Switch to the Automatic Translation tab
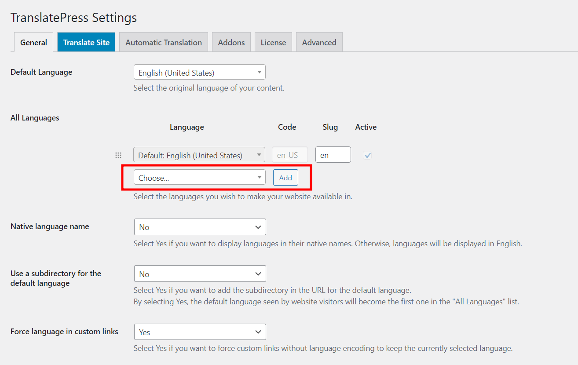This screenshot has height=365, width=578. coord(164,42)
